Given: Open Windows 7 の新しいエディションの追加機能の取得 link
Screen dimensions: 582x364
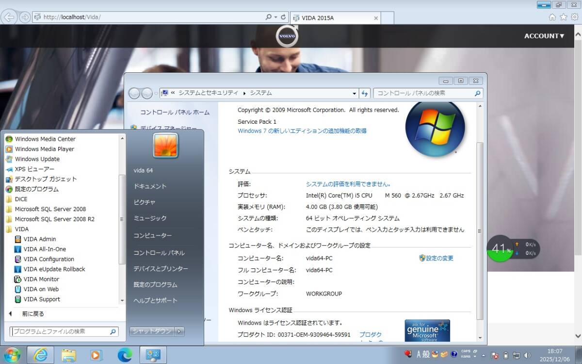Looking at the screenshot, I should click(x=302, y=131).
